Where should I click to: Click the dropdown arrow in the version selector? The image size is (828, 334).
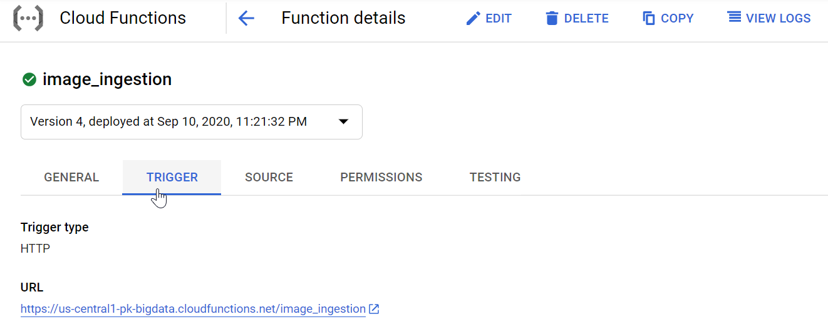tap(343, 121)
